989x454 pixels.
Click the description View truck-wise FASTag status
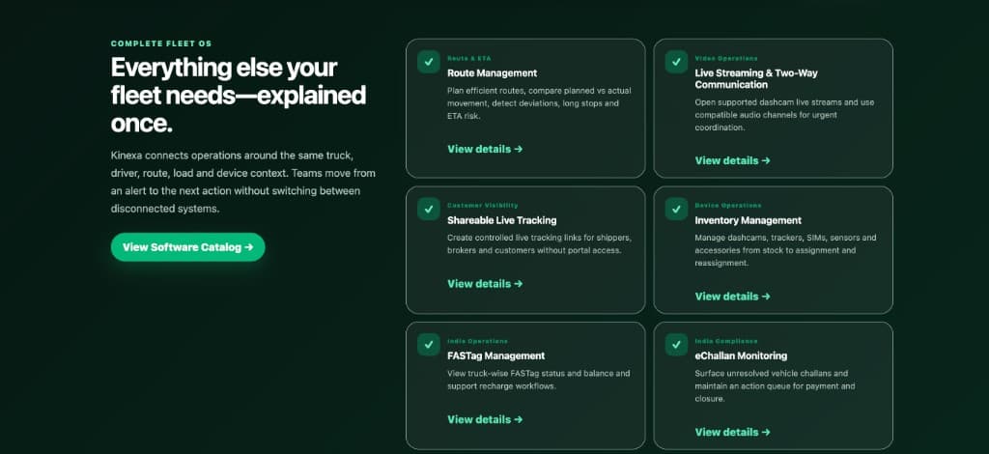[x=539, y=380]
